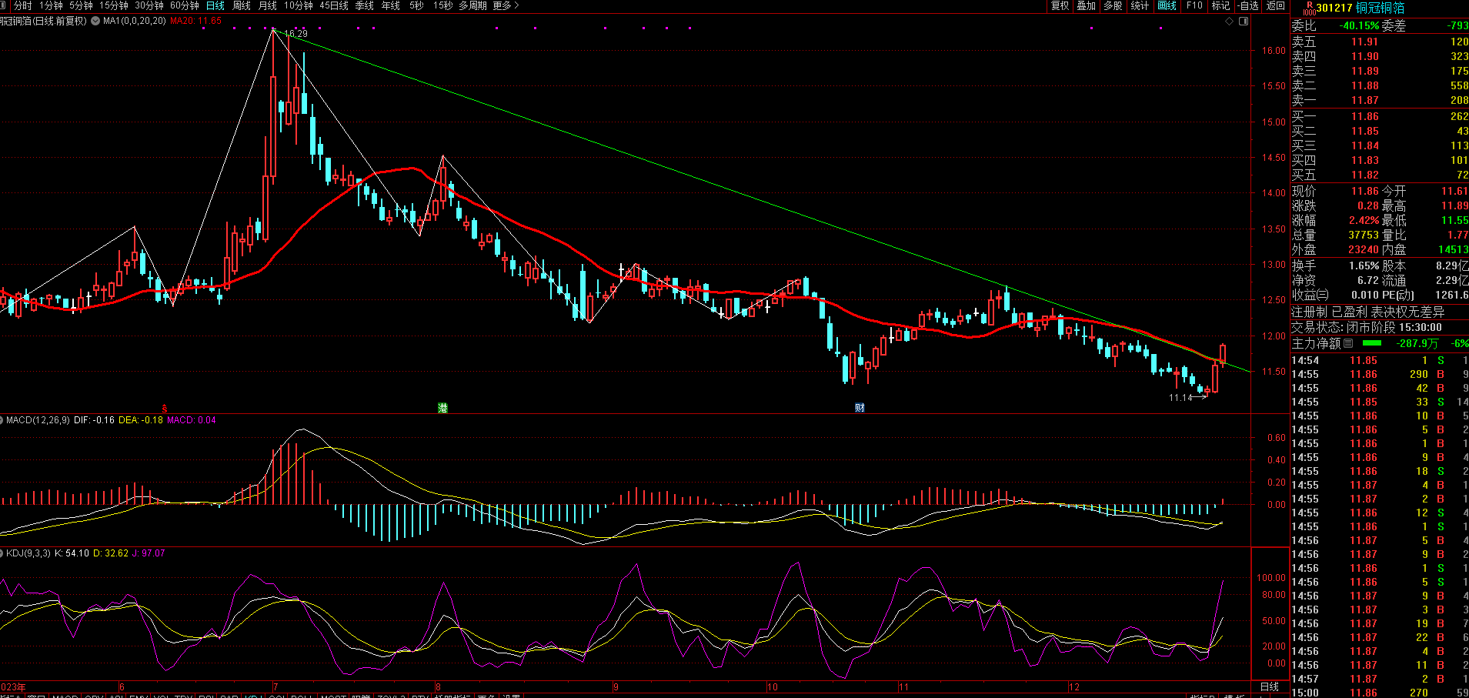This screenshot has height=698, width=1469.
Task: Click the 现价 11.86 value
Action: tap(1365, 191)
